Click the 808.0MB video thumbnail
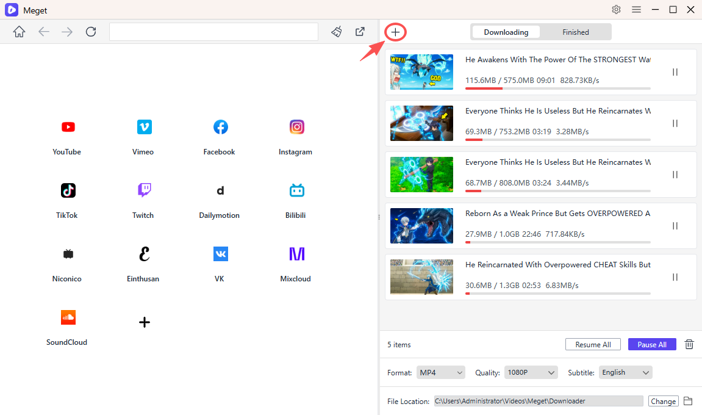The image size is (702, 415). tap(421, 175)
